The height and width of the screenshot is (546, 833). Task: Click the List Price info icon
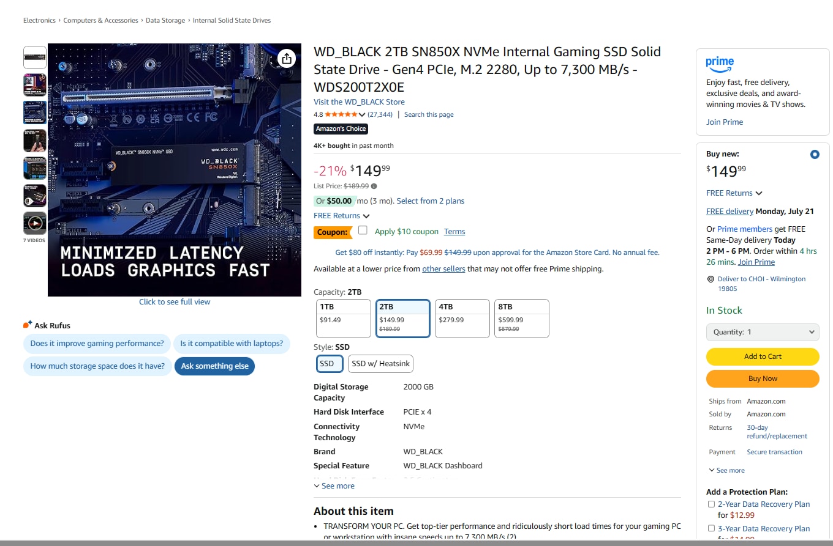374,186
